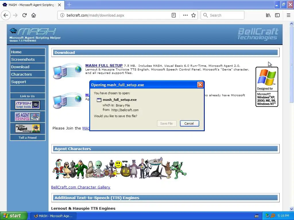This screenshot has width=294, height=220.
Task: Open page actions three-dot menu
Action: click(185, 15)
